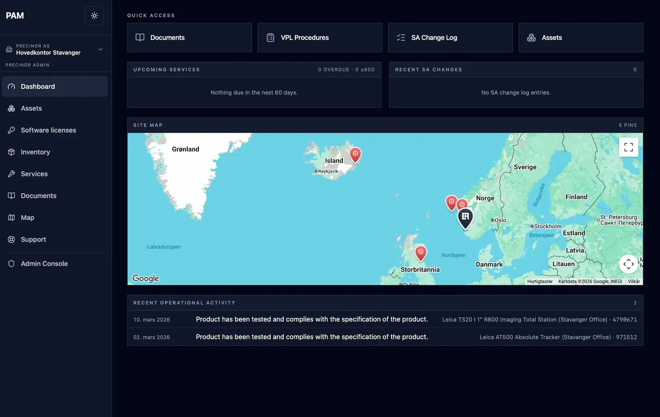
Task: Select the dark headquarters building pin near Norge
Action: pos(465,219)
